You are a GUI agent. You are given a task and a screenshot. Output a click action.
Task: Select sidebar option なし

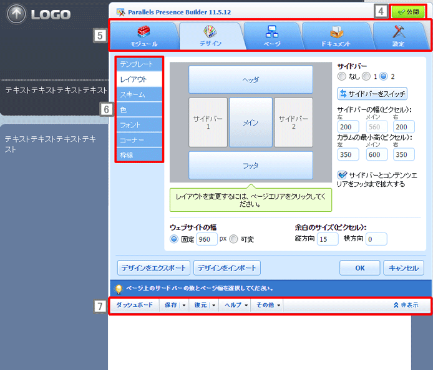click(x=341, y=76)
